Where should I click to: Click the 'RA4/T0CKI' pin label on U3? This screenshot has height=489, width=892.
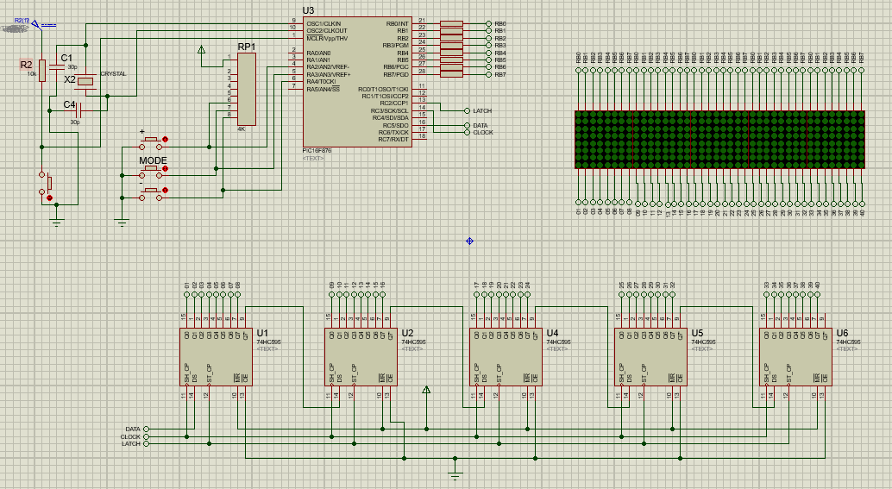coord(322,81)
